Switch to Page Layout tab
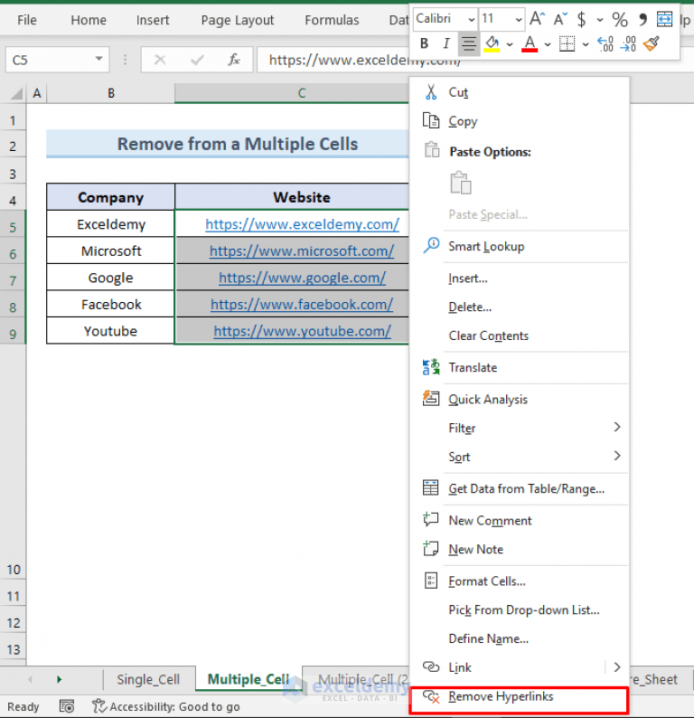694x718 pixels. [x=238, y=20]
